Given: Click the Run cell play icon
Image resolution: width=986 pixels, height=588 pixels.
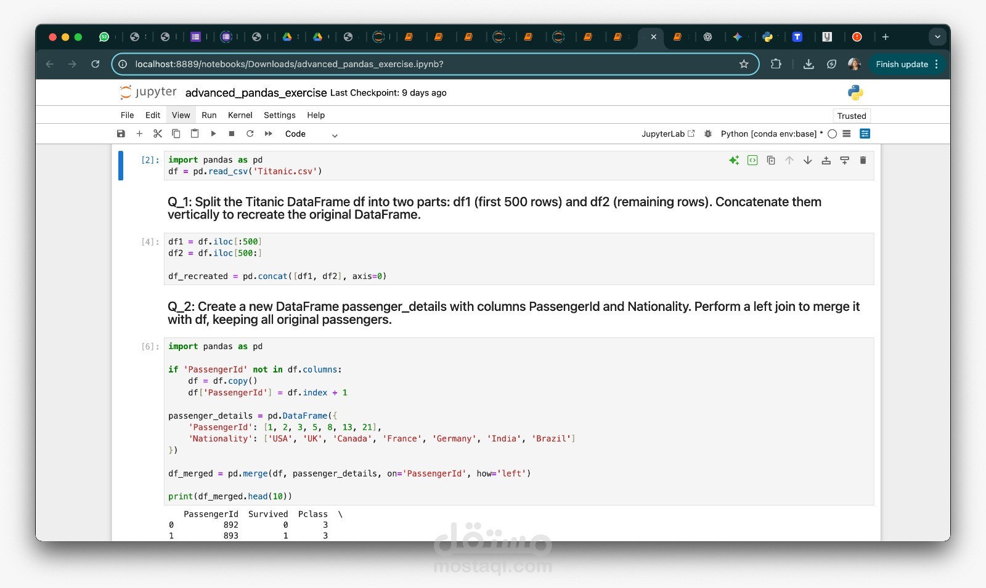Looking at the screenshot, I should coord(213,134).
